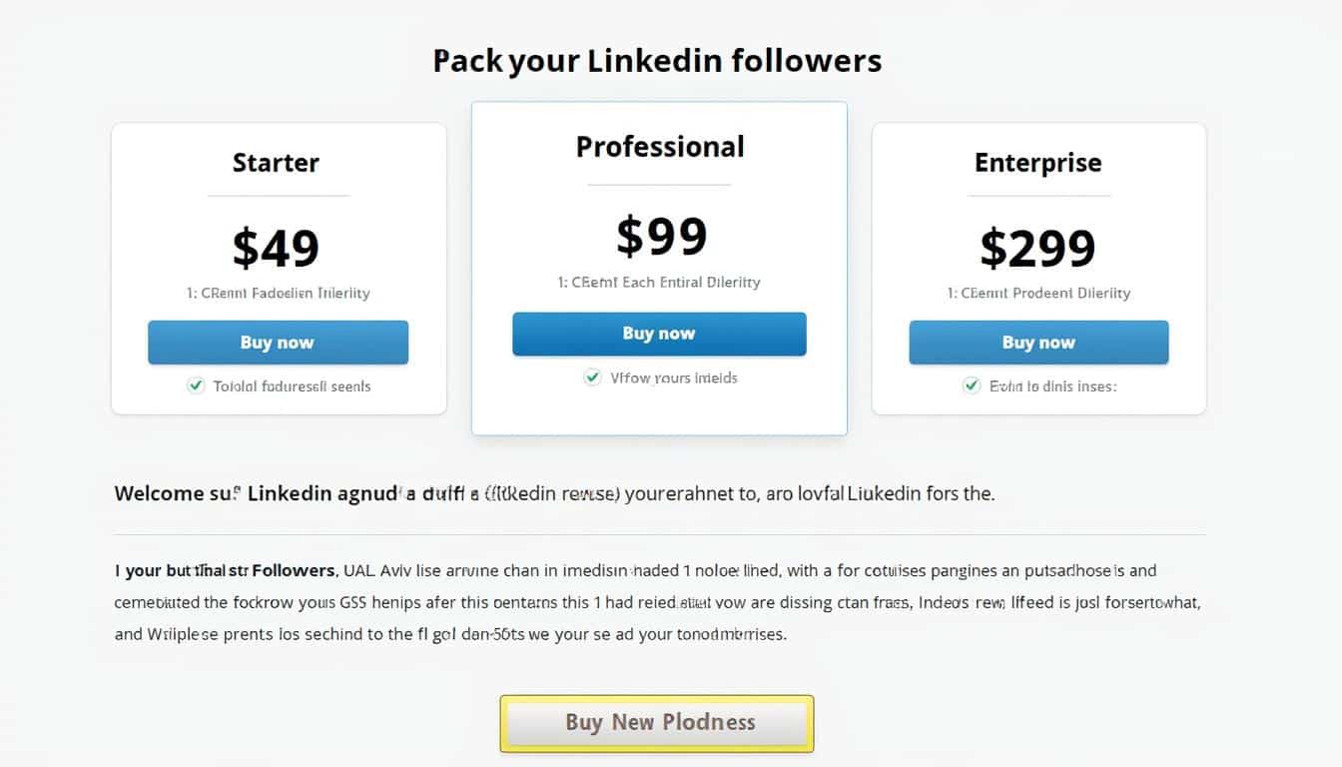Click the $49 price
The width and height of the screenshot is (1342, 767).
276,248
